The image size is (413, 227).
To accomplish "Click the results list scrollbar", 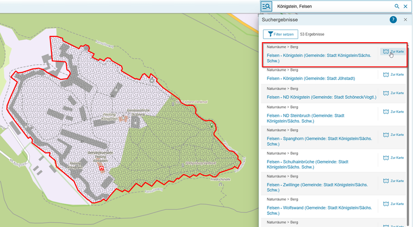I will [x=410, y=120].
